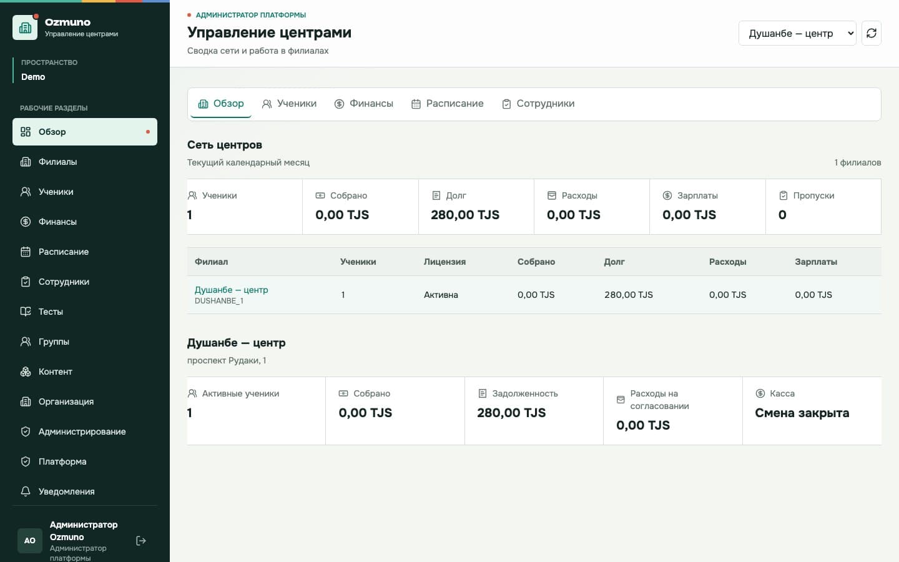Click the 1 филиалов counter text
This screenshot has width=899, height=562.
[858, 162]
